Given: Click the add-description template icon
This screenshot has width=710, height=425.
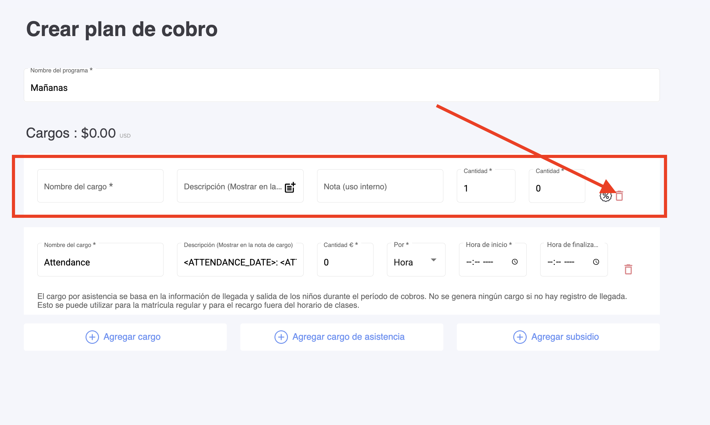Looking at the screenshot, I should coord(290,187).
